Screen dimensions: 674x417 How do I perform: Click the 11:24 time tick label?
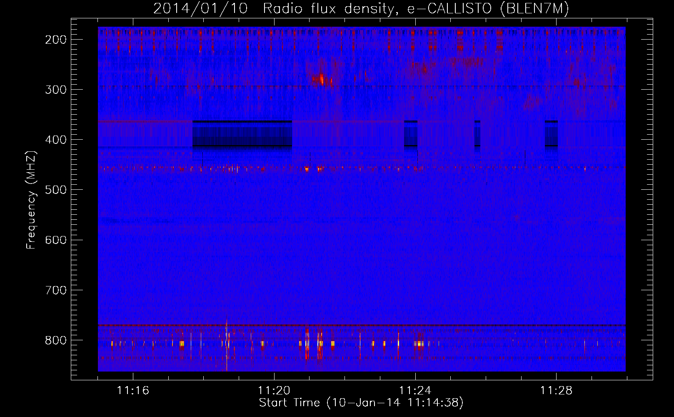click(415, 390)
